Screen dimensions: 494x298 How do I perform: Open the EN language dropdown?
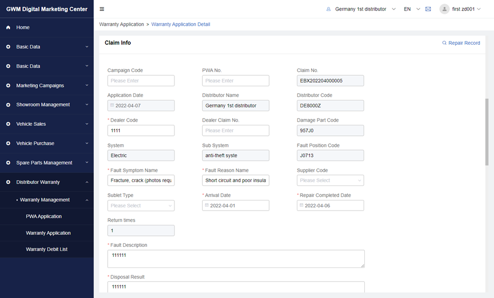(411, 9)
